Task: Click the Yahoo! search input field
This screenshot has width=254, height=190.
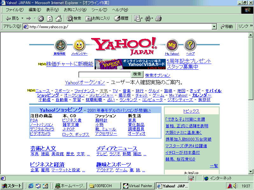Action: [x=105, y=75]
